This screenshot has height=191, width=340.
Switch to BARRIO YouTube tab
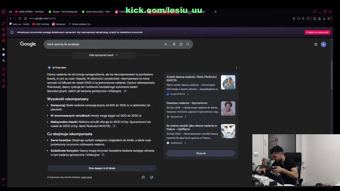29,12
